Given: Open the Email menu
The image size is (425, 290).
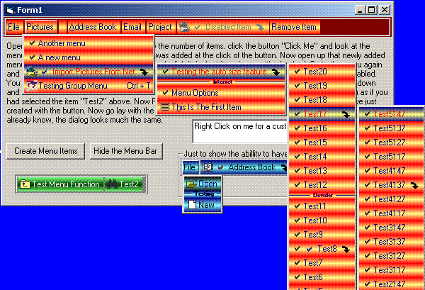Looking at the screenshot, I should click(132, 27).
